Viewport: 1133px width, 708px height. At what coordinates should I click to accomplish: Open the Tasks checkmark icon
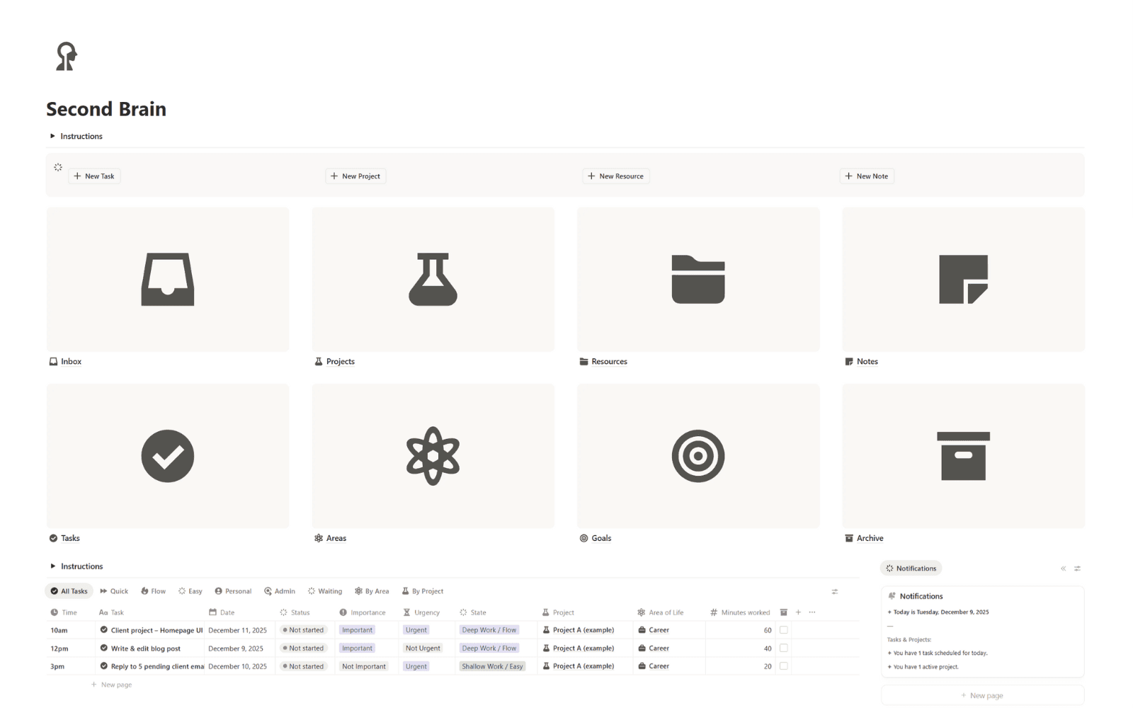(167, 456)
